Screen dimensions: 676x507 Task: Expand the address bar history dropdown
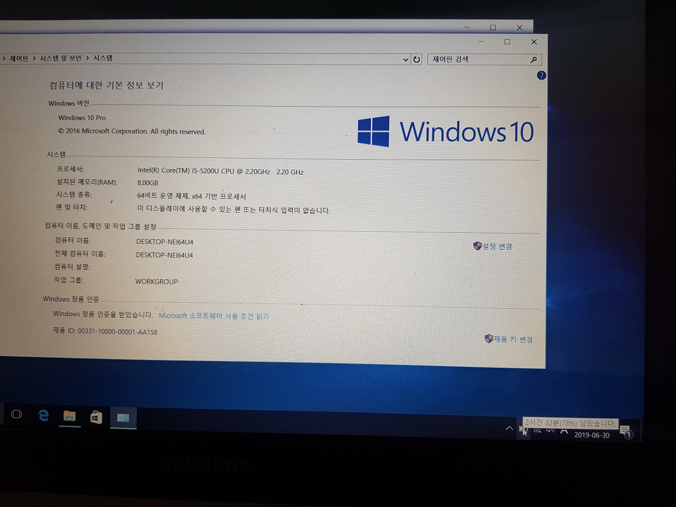point(406,60)
